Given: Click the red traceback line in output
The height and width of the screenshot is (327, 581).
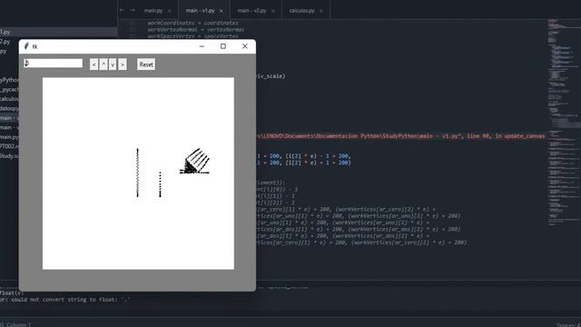Looking at the screenshot, I should point(400,136).
